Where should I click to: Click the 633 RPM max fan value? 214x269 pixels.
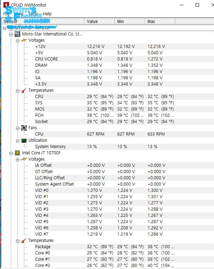tap(156, 134)
